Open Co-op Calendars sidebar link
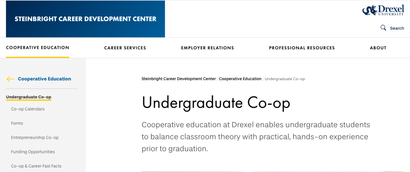 (28, 109)
